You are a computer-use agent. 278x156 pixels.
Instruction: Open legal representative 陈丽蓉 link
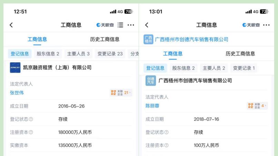(152, 106)
